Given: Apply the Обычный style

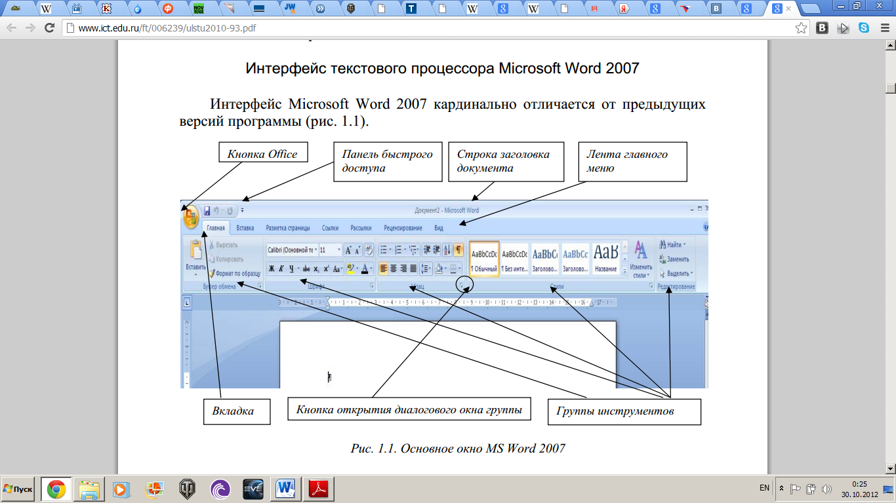Looking at the screenshot, I should coord(483,258).
